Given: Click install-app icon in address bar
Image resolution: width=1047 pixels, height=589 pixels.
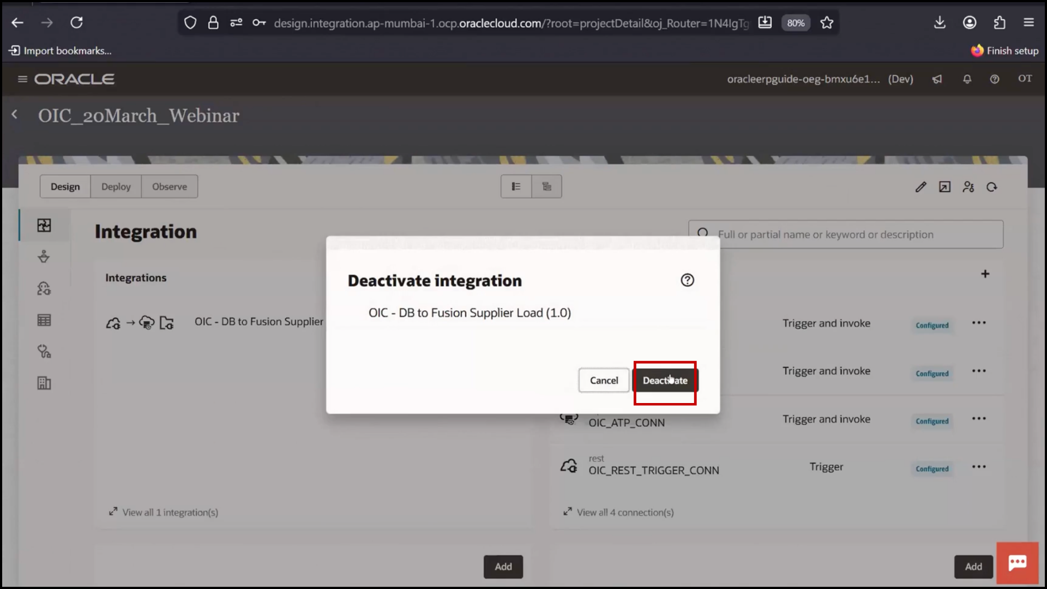Looking at the screenshot, I should click(765, 22).
